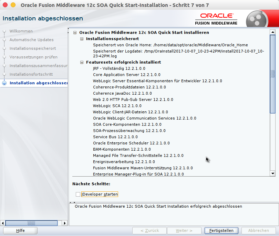The width and height of the screenshot is (279, 236).
Task: Click left arrow of sidebar horizontal scrollbar
Action: [3, 223]
